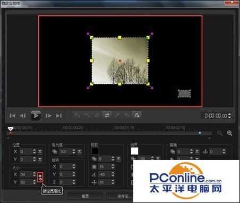
Task: Click the reverse keyframes icon in toolbar
Action: pyautogui.click(x=107, y=116)
